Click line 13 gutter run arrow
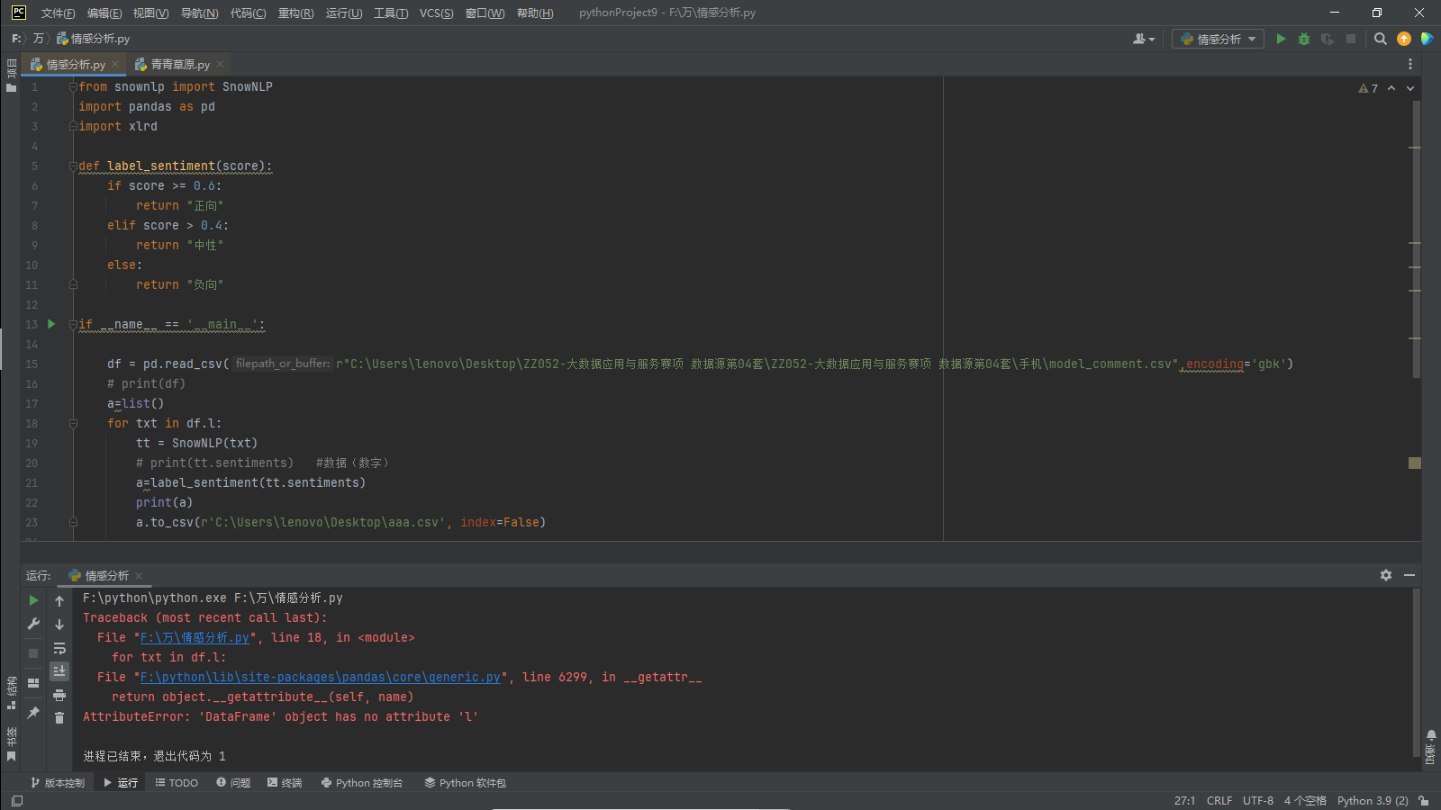The width and height of the screenshot is (1441, 810). click(51, 324)
